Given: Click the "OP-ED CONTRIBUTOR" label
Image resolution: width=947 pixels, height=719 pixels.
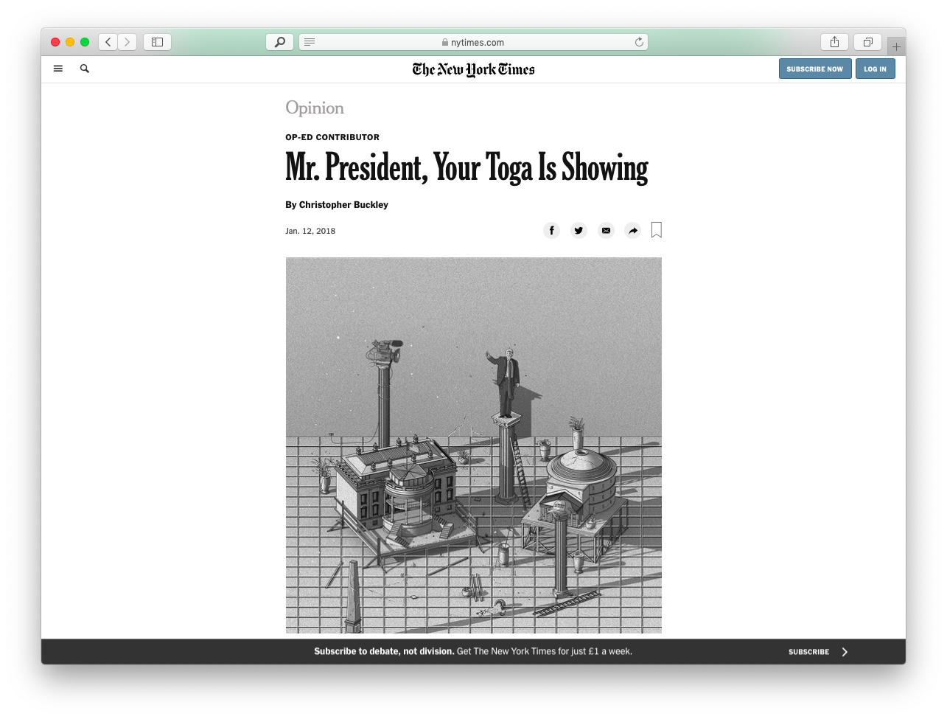Looking at the screenshot, I should [332, 137].
